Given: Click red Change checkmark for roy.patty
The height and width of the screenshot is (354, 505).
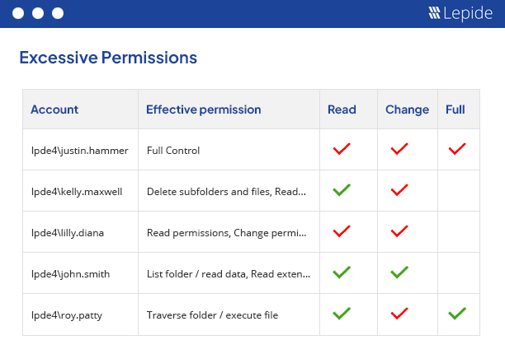Looking at the screenshot, I should click(399, 314).
